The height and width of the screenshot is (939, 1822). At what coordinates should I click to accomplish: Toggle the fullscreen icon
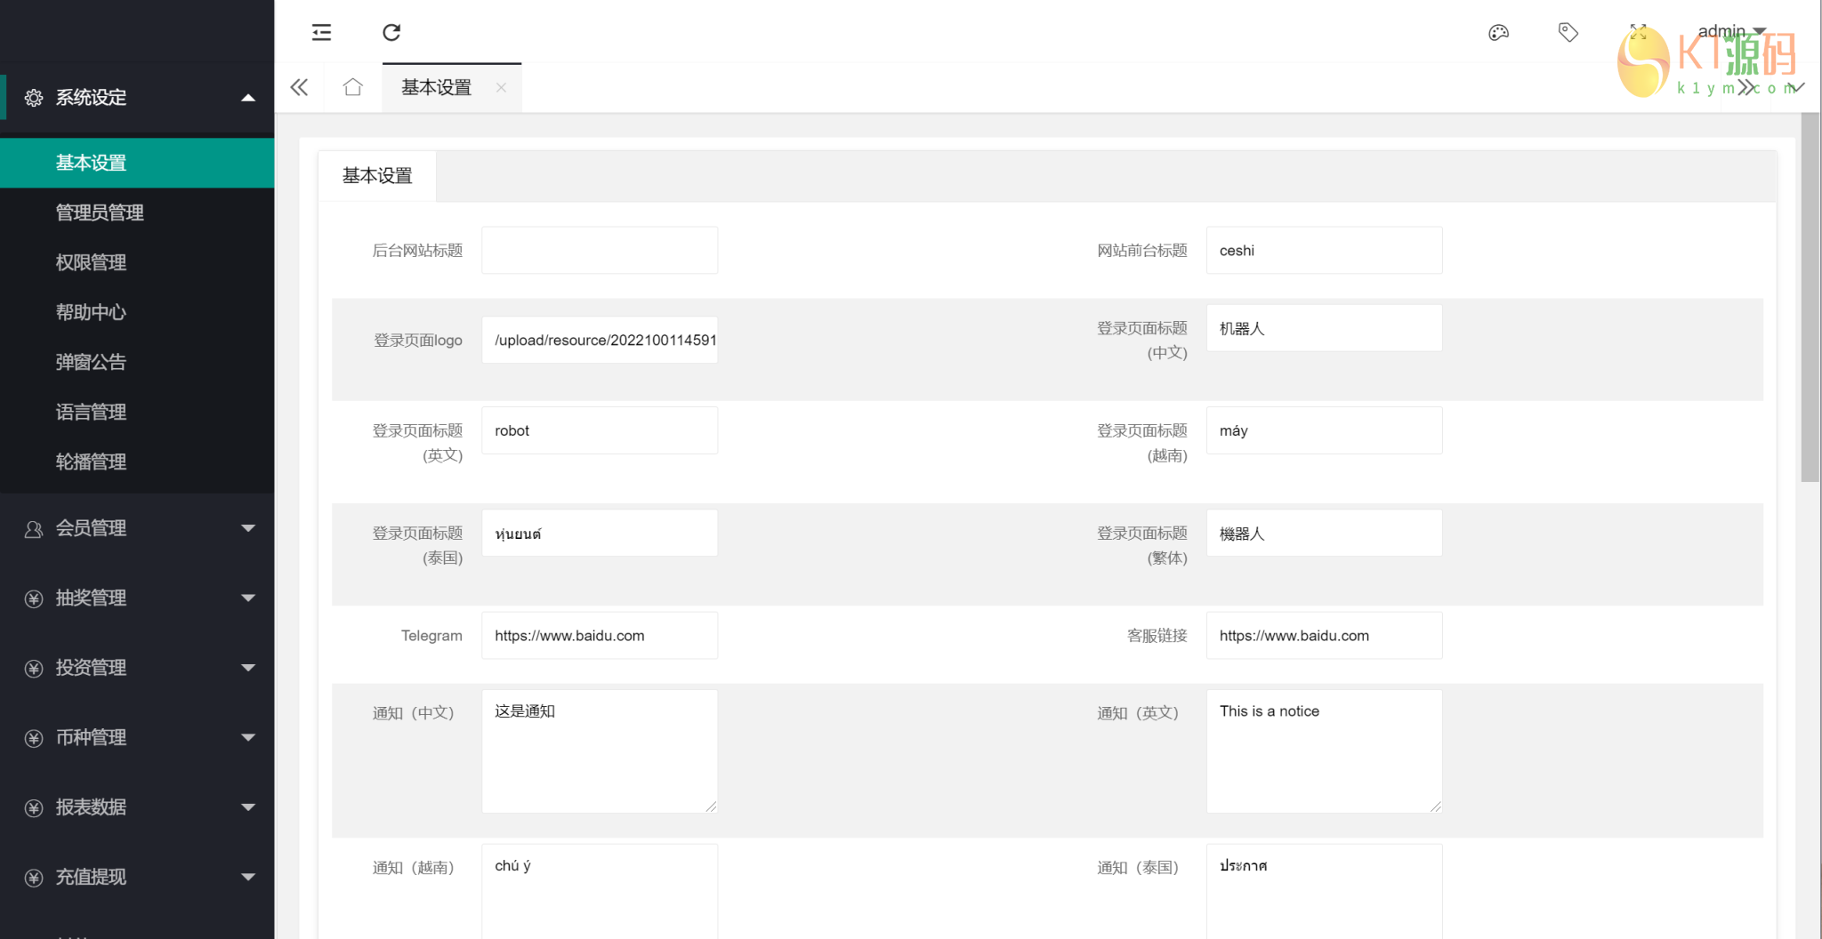1638,32
